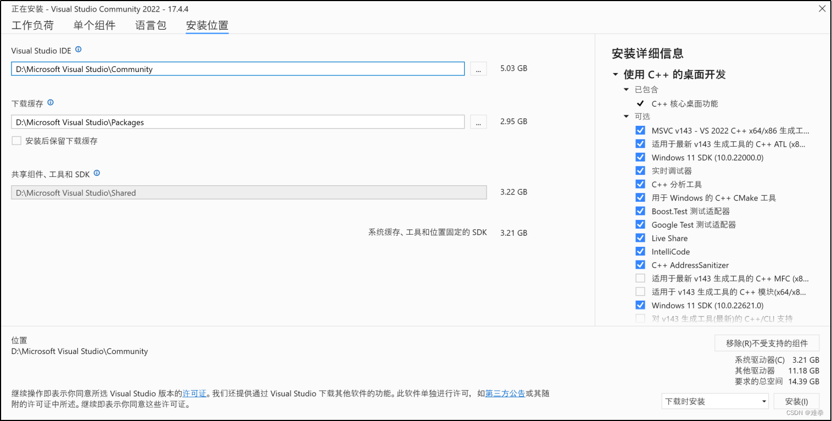The width and height of the screenshot is (832, 421).
Task: Switch to the 单个组件 tab
Action: click(x=94, y=25)
